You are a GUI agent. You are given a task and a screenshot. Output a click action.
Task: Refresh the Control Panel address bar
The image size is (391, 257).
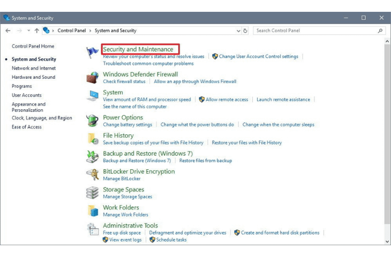click(x=246, y=31)
